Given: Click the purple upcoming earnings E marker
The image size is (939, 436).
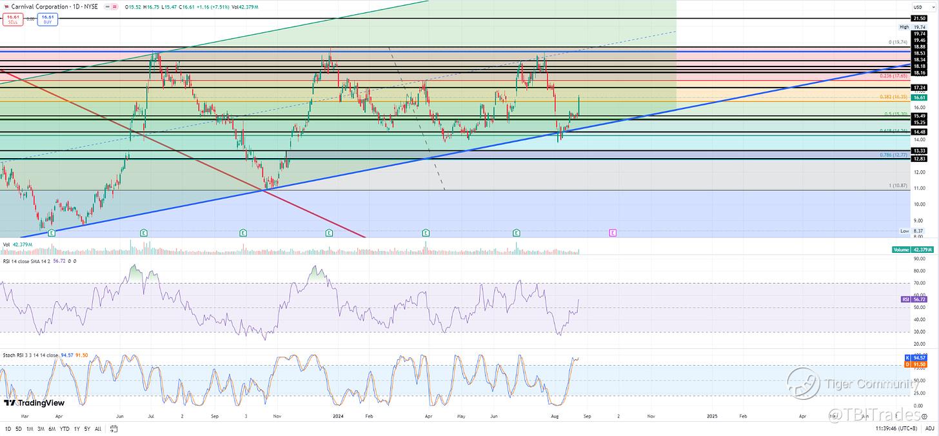Looking at the screenshot, I should pos(613,232).
